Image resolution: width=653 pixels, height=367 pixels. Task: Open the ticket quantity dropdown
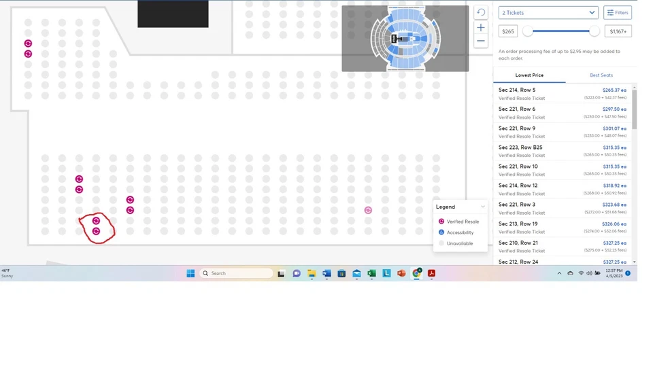548,12
